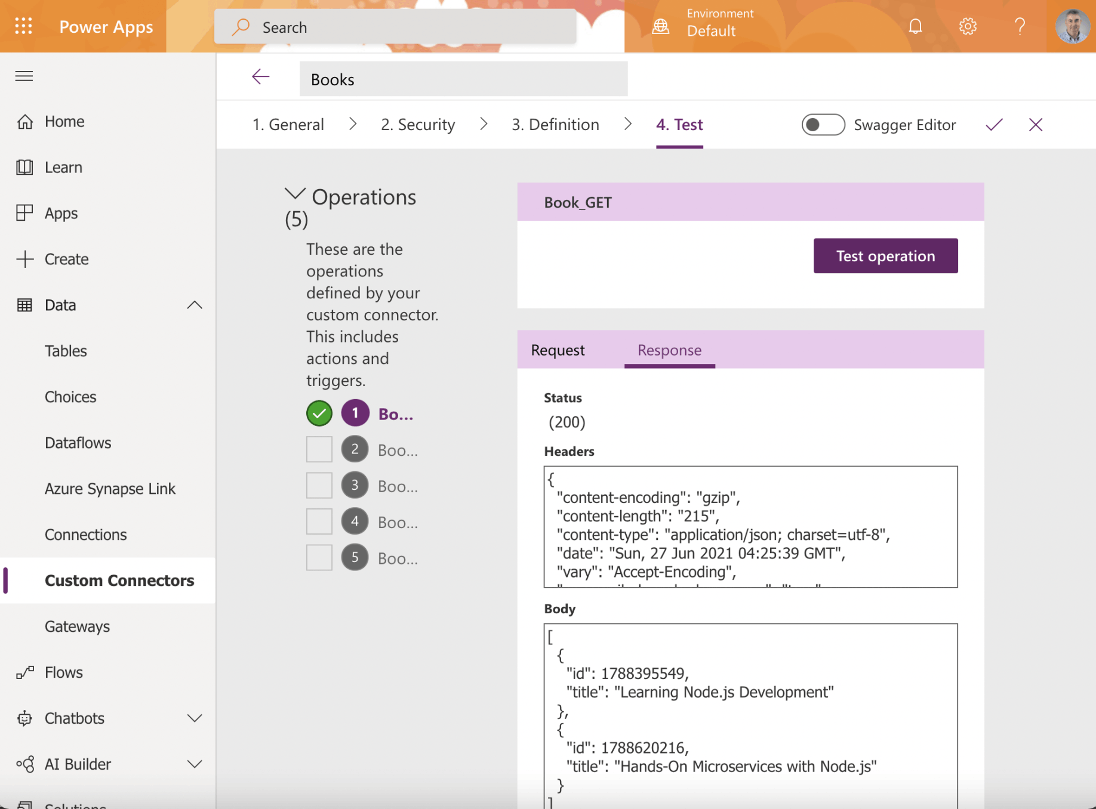Viewport: 1096px width, 809px height.
Task: Go to step 3. Definition
Action: (x=555, y=124)
